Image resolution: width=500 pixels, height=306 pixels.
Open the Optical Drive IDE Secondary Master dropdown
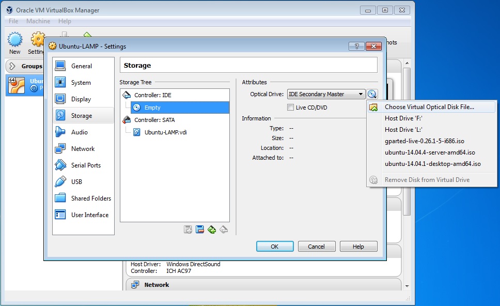[326, 94]
